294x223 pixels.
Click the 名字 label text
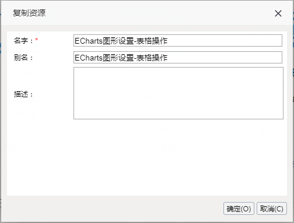click(23, 41)
